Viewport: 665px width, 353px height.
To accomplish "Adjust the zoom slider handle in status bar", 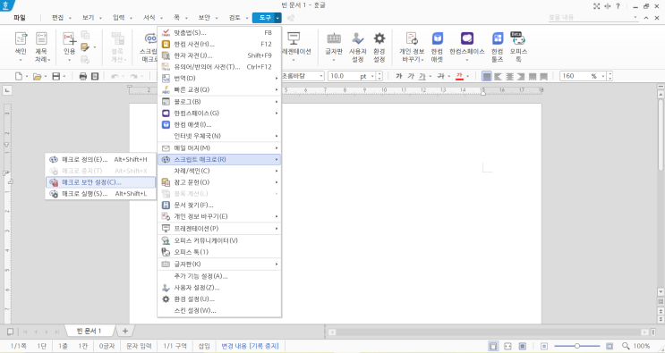I will click(576, 346).
